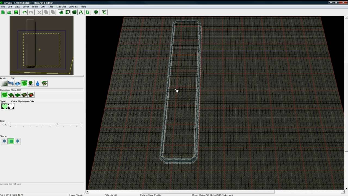This screenshot has width=348, height=196.
Task: Maximize the StarCraft II Editor window
Action: (x=337, y=2)
